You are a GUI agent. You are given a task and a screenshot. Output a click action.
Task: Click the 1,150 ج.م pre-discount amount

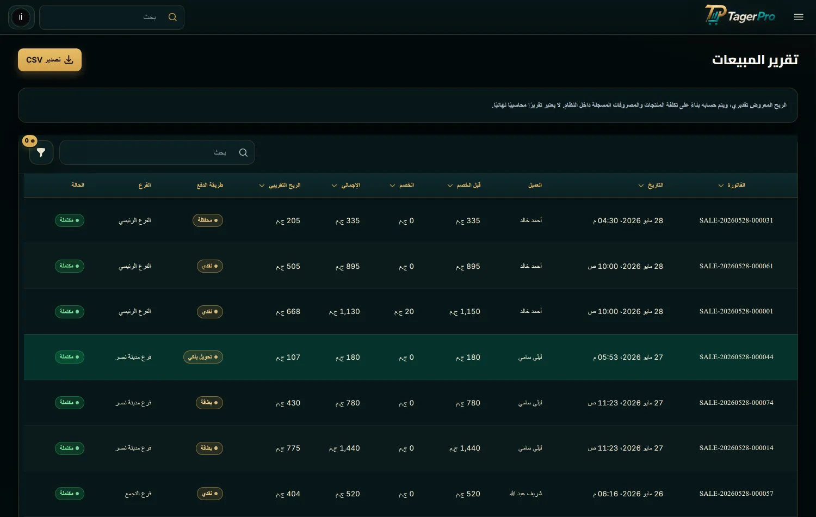[465, 312]
